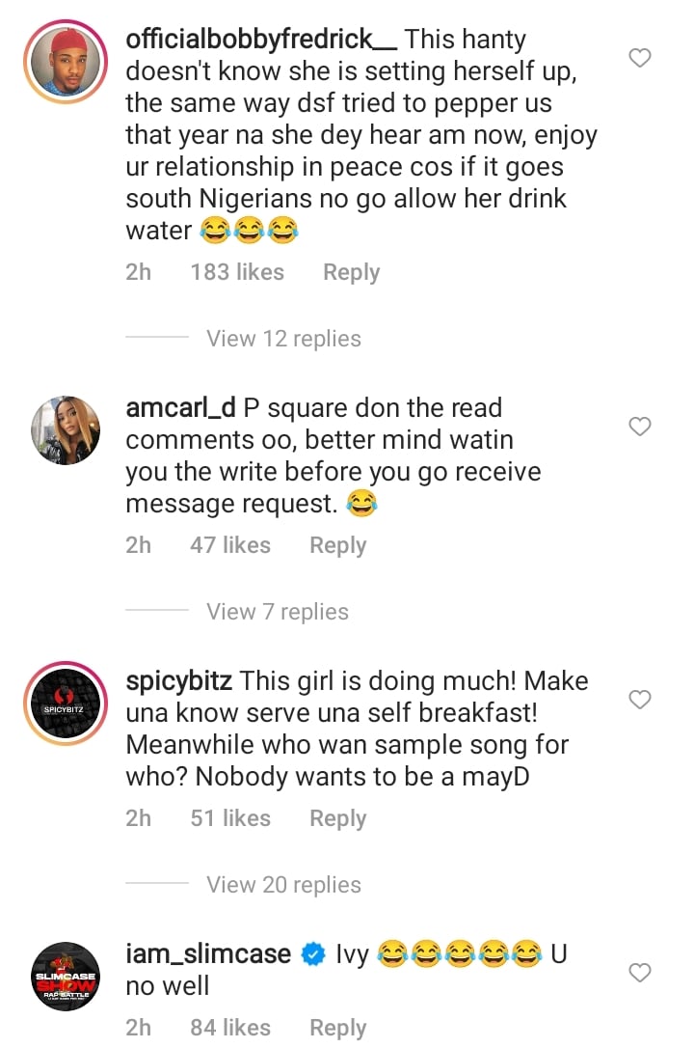Click the verified badge beside iam_slimcase
Image resolution: width=694 pixels, height=1048 pixels.
coord(313,955)
